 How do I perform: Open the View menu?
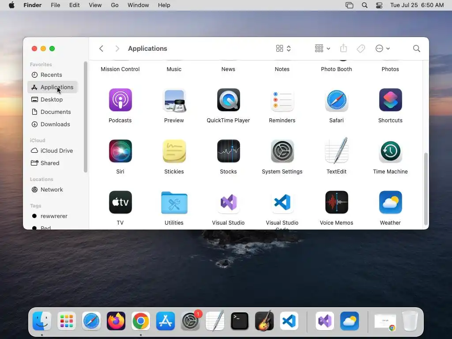click(95, 5)
